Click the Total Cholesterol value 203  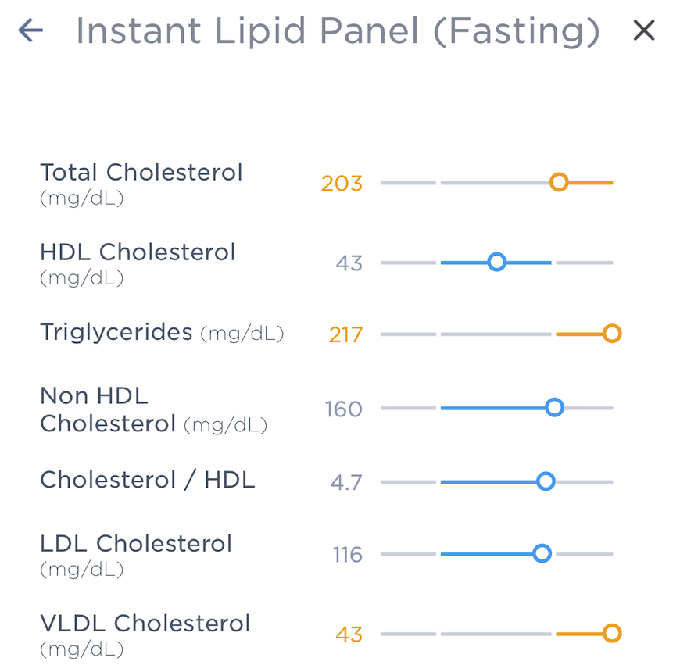(342, 182)
